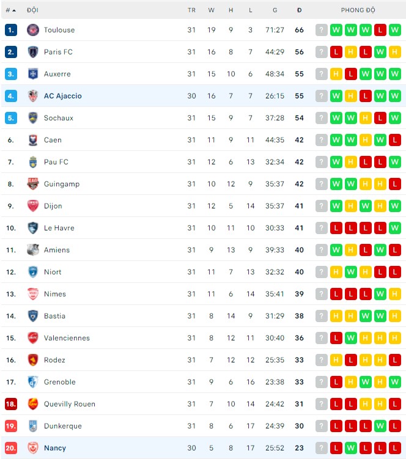
Task: Sort table by the # rank column
Action: [x=10, y=10]
